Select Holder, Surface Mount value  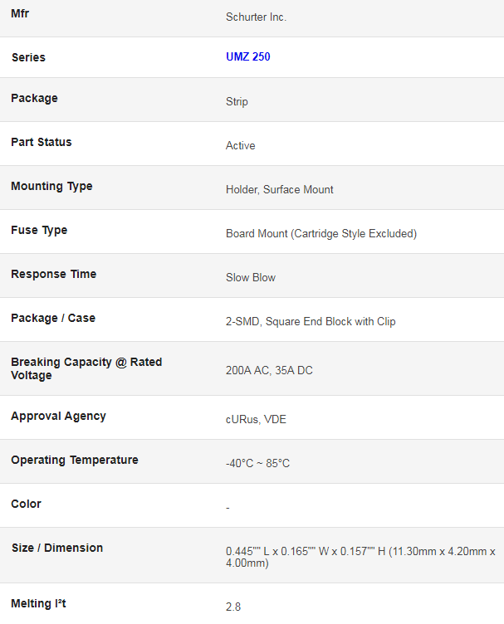click(280, 189)
